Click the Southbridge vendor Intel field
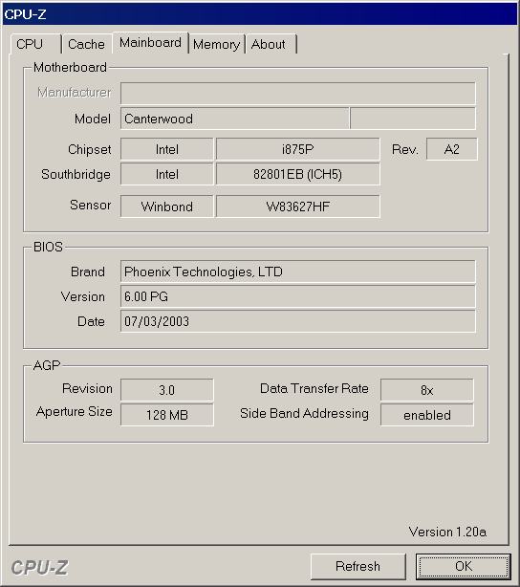 167,174
